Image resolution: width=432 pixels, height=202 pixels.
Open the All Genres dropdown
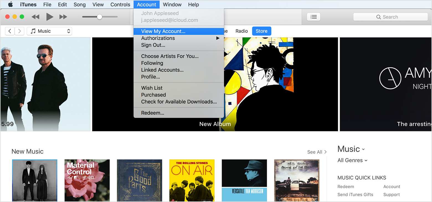coord(353,160)
